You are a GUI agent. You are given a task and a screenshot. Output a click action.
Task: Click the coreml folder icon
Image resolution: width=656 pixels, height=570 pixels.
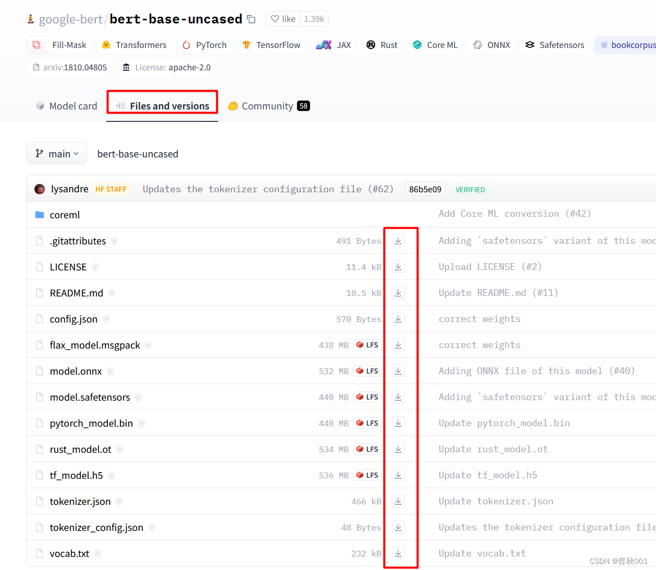[x=40, y=215]
